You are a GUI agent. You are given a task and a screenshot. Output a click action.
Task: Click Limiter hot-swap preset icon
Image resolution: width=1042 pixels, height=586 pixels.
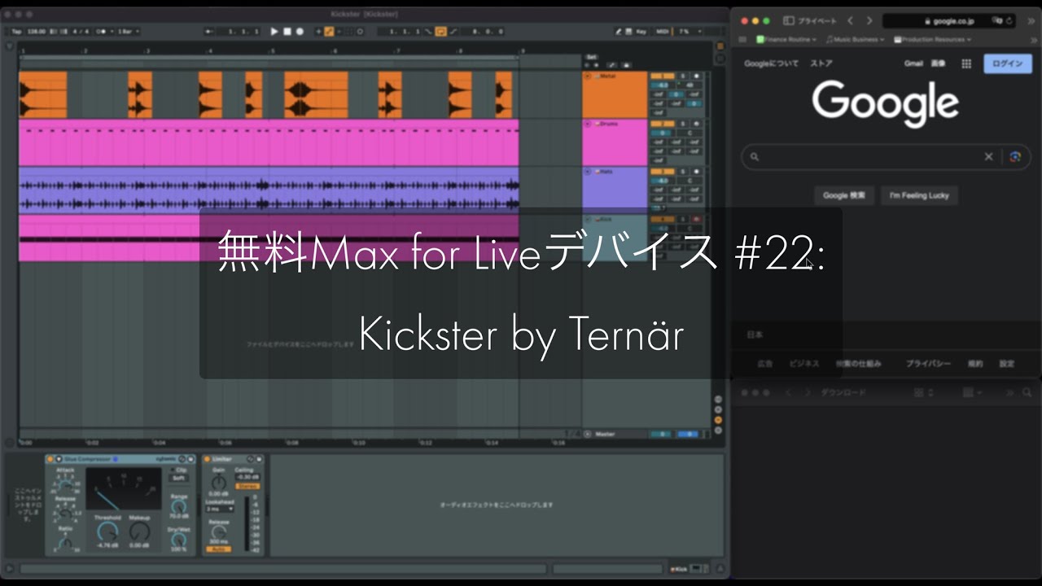click(250, 459)
